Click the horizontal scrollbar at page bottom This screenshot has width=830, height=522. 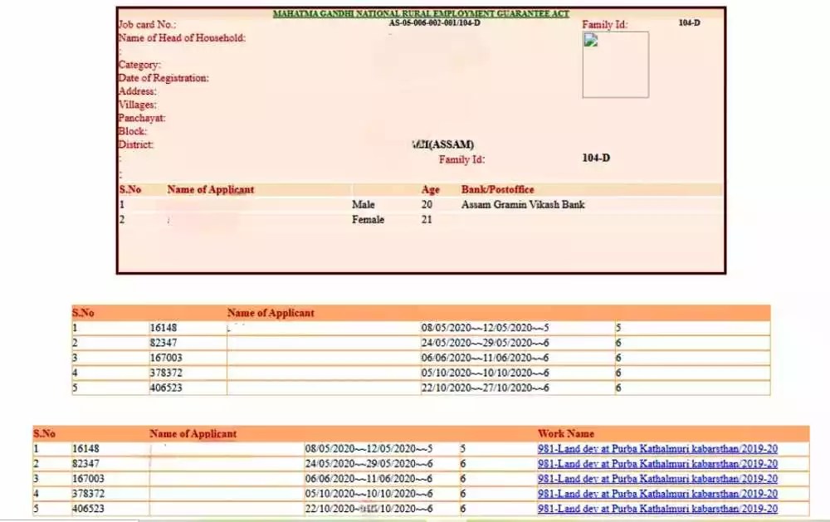click(332, 518)
